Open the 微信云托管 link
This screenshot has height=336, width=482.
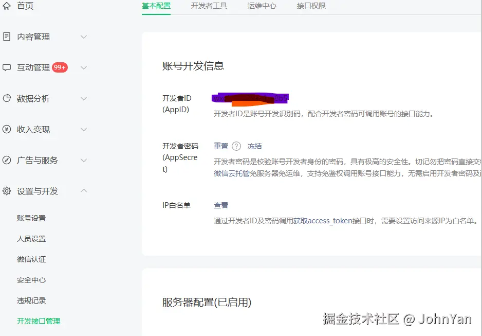point(231,173)
